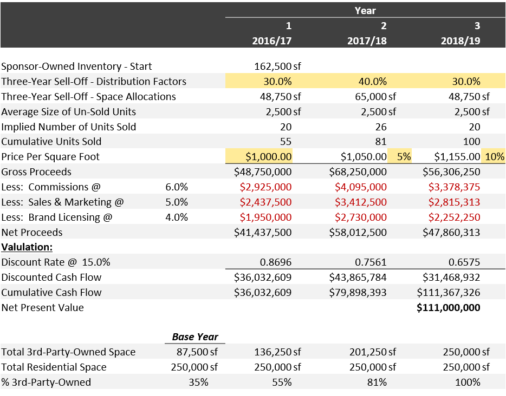
Task: Select the Three-Year Sell-Off Distribution Factors label
Action: (94, 81)
